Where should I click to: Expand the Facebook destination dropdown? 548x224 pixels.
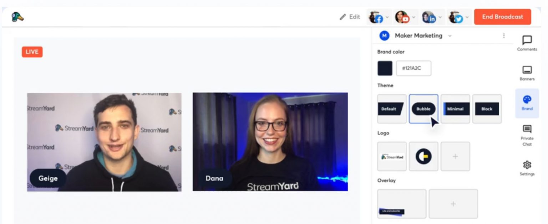(x=388, y=17)
